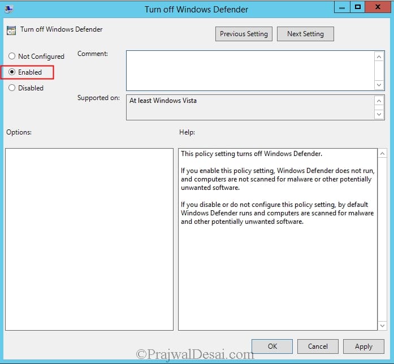The height and width of the screenshot is (364, 394).
Task: Click 'This policy setting turns off Windows Defender.' text
Action: 252,154
